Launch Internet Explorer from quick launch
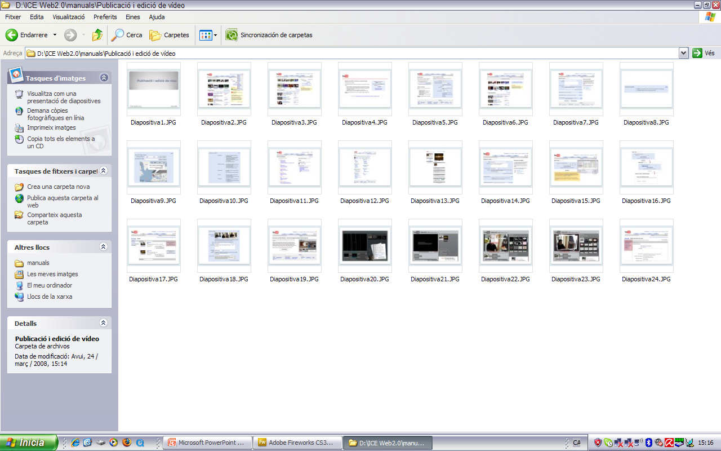Image resolution: width=721 pixels, height=451 pixels. pyautogui.click(x=75, y=443)
